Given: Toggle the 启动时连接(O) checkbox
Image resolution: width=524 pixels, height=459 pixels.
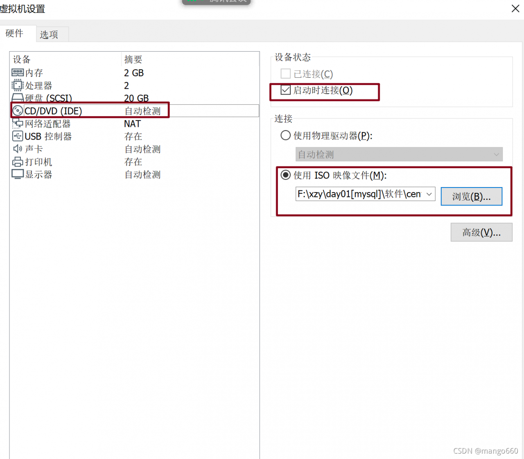Looking at the screenshot, I should (285, 90).
